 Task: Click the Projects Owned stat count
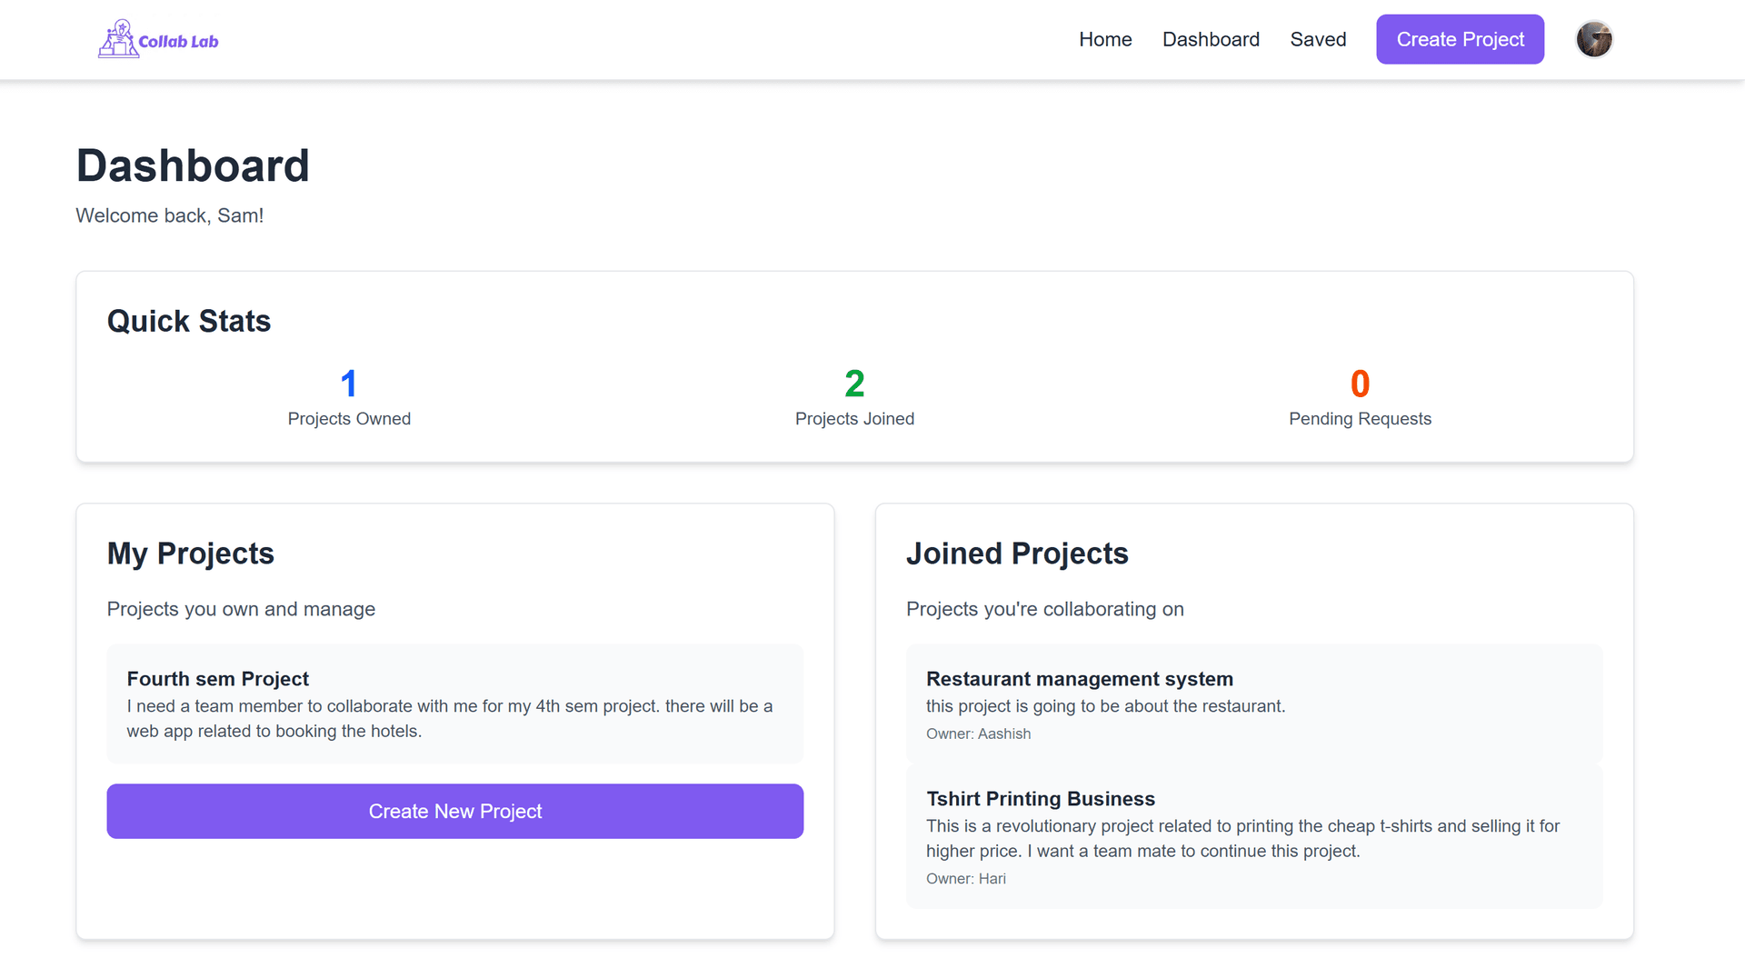(x=348, y=383)
